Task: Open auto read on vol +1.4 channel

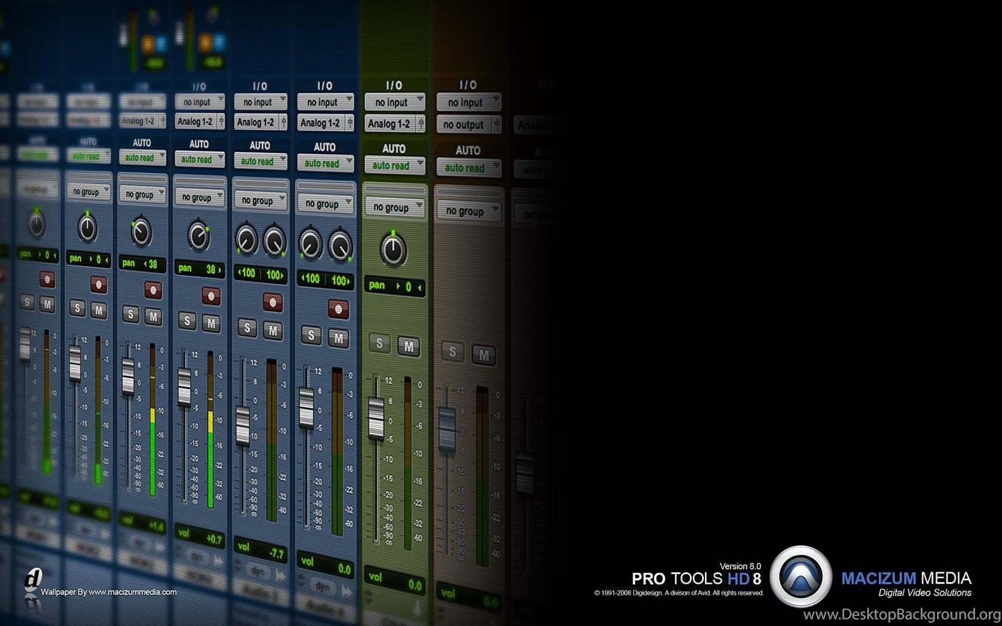Action: pos(143,157)
